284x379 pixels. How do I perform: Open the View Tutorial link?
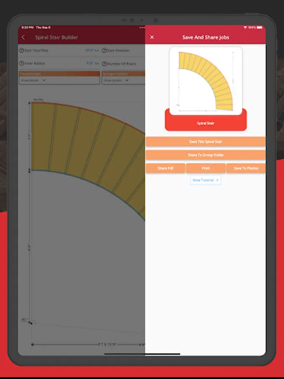pos(205,180)
